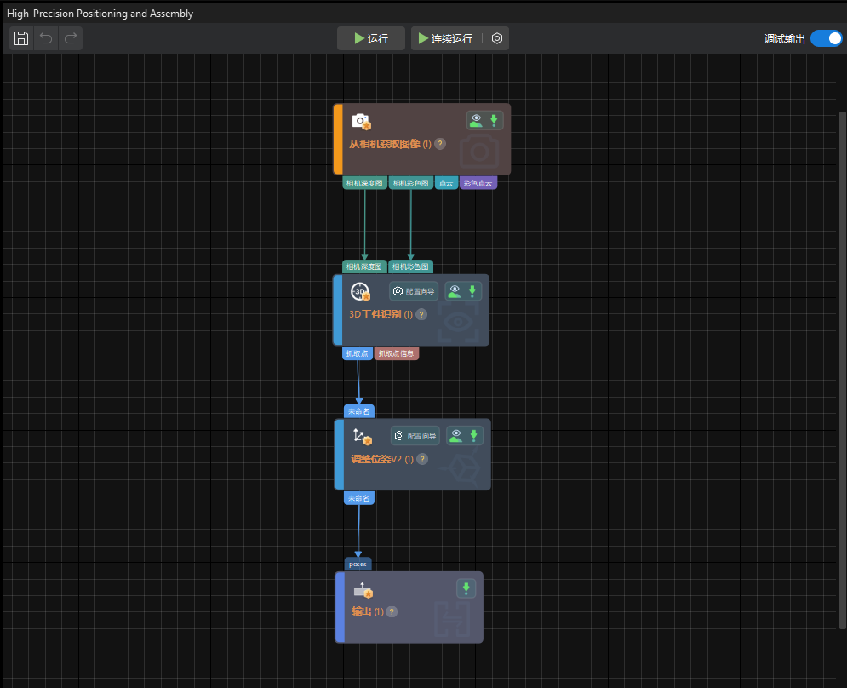Toggle visualization eye on 从相机获取图像 step
This screenshot has width=847, height=688.
click(x=476, y=120)
